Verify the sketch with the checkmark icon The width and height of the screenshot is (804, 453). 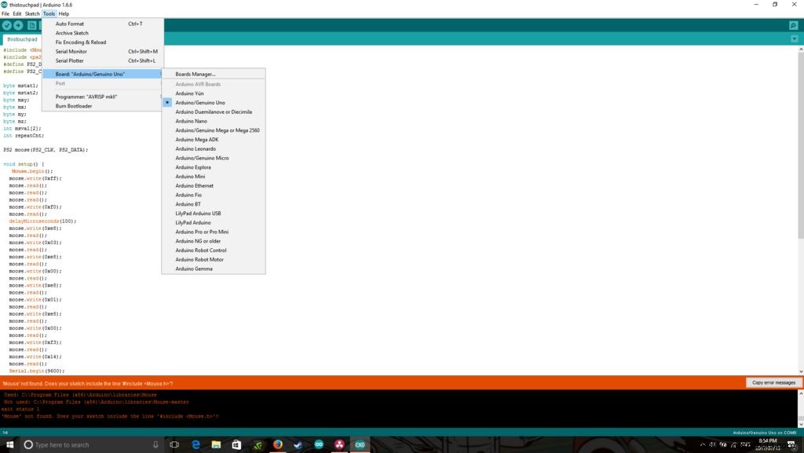pos(7,25)
